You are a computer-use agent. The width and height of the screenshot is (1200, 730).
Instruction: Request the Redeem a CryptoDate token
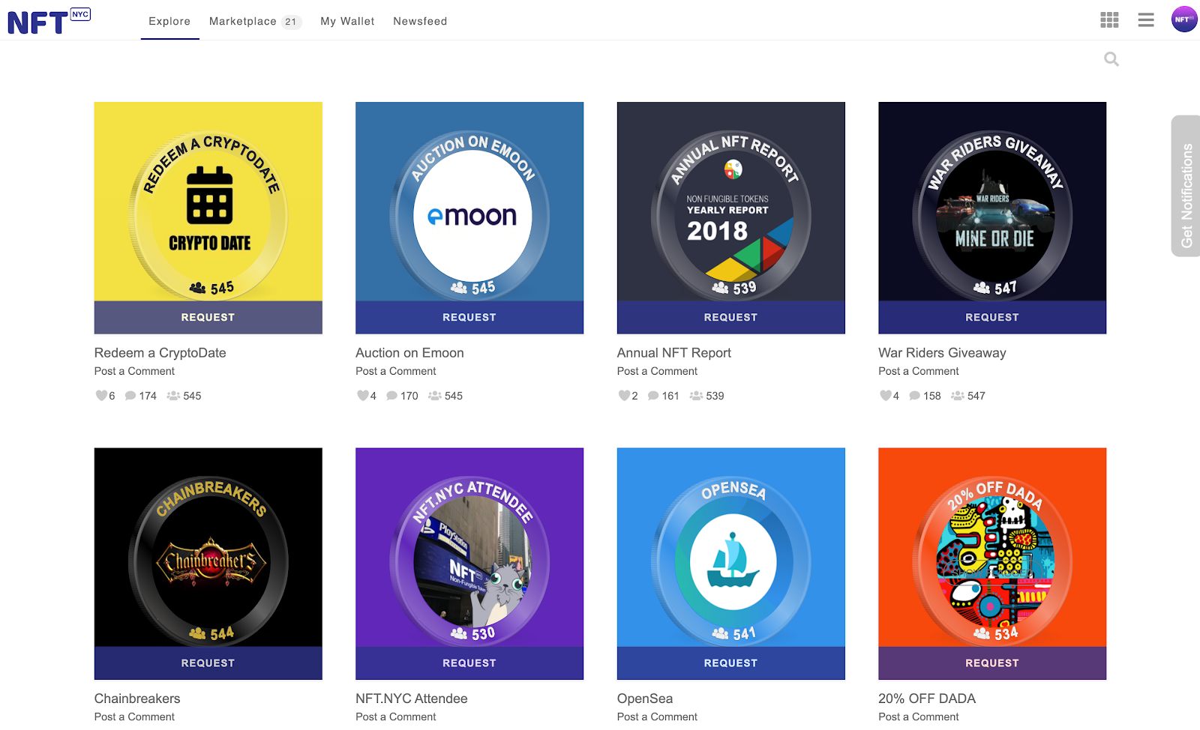pos(208,318)
